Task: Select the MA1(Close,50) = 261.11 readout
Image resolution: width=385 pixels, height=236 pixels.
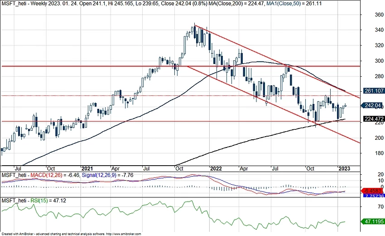Action: [x=294, y=4]
